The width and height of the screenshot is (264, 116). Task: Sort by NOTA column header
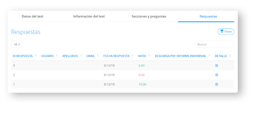pos(142,56)
